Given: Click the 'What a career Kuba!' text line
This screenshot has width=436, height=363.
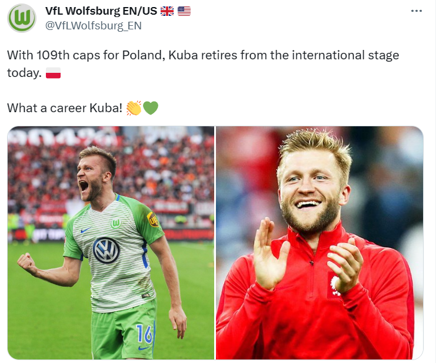Looking at the screenshot, I should pyautogui.click(x=65, y=108).
